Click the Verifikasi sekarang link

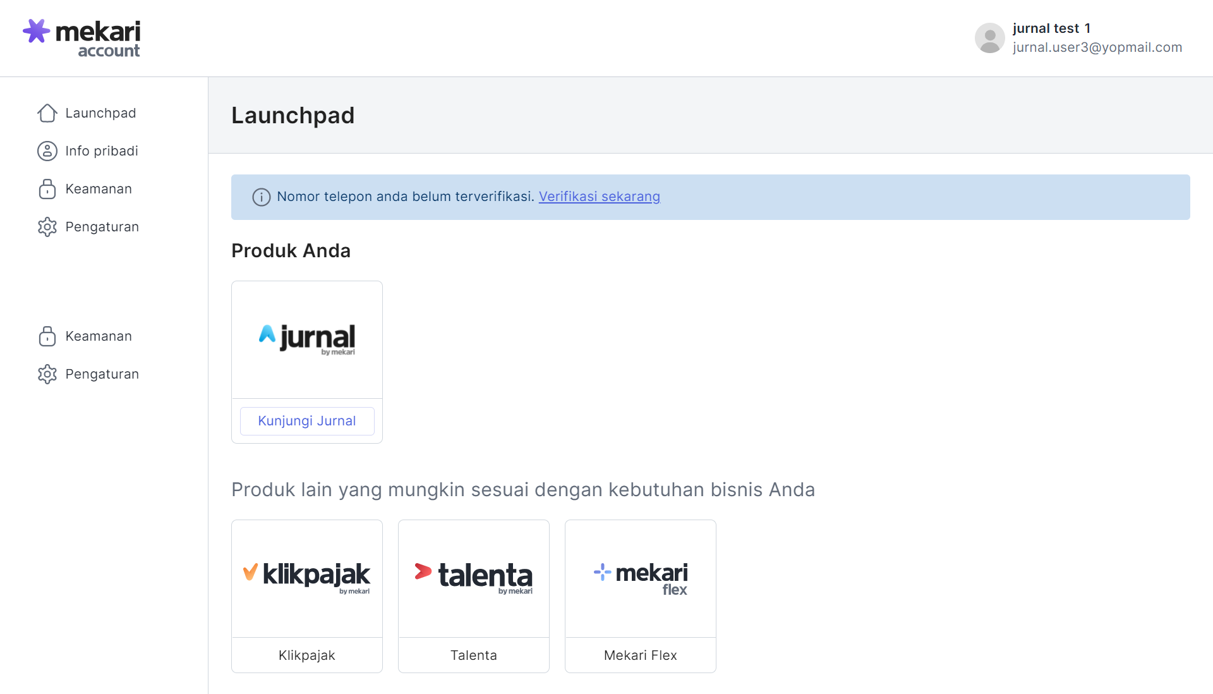click(x=599, y=197)
